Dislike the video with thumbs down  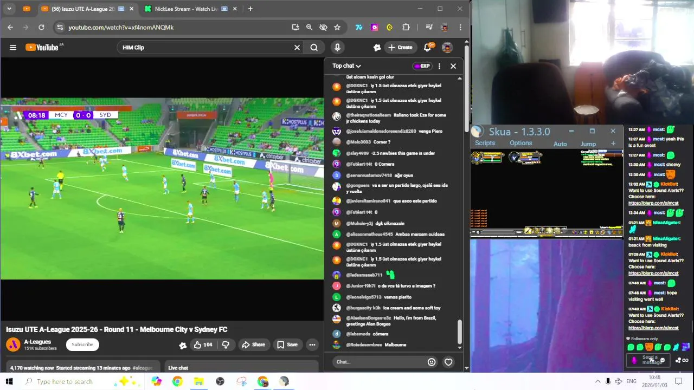tap(226, 344)
